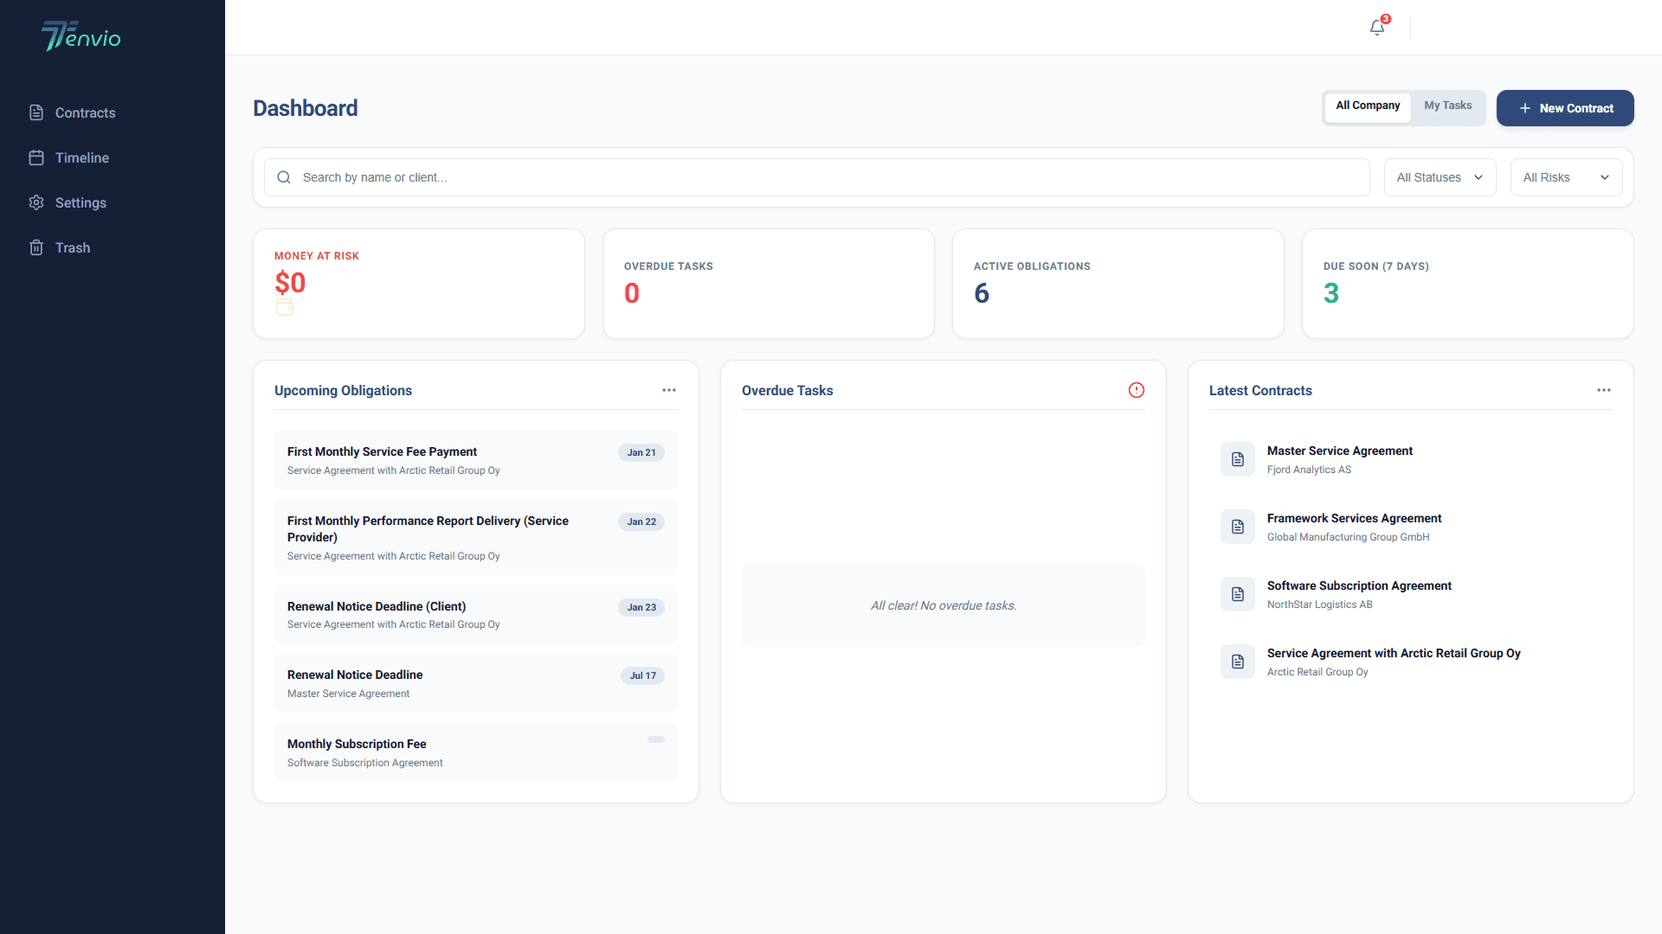Image resolution: width=1662 pixels, height=934 pixels.
Task: Select Timeline in the sidebar
Action: tap(81, 157)
